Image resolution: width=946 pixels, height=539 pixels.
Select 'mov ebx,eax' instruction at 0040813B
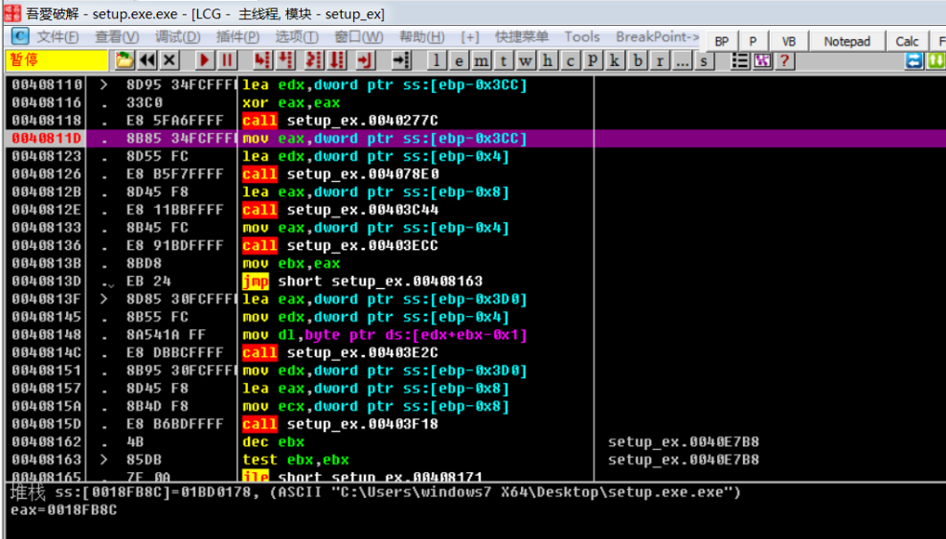[x=291, y=263]
